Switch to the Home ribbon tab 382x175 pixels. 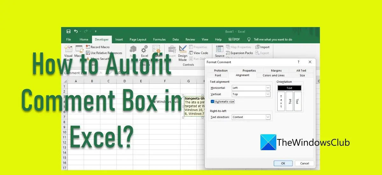pos(84,39)
